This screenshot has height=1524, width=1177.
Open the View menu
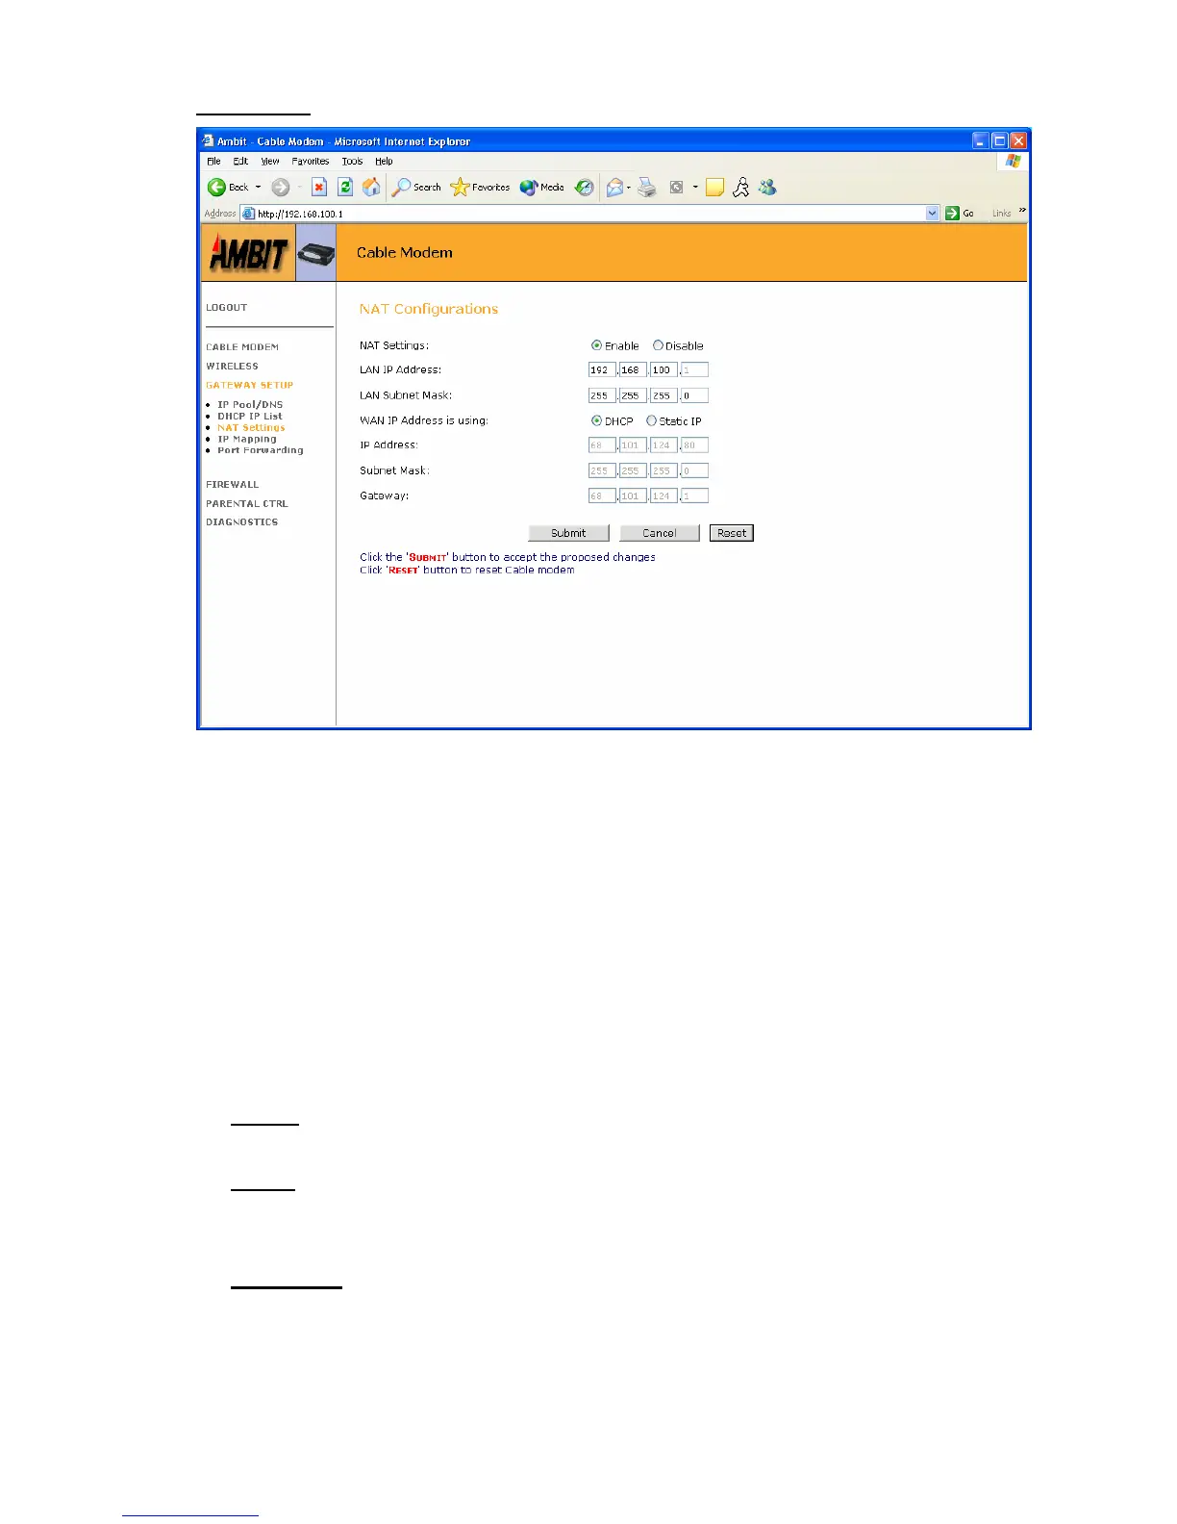pyautogui.click(x=270, y=162)
